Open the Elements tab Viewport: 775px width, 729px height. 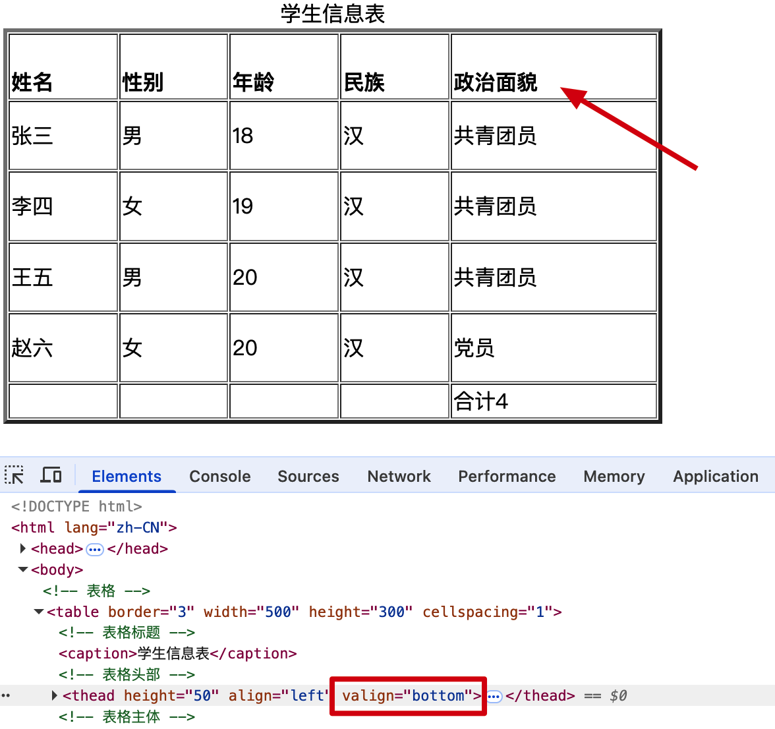coord(127,477)
